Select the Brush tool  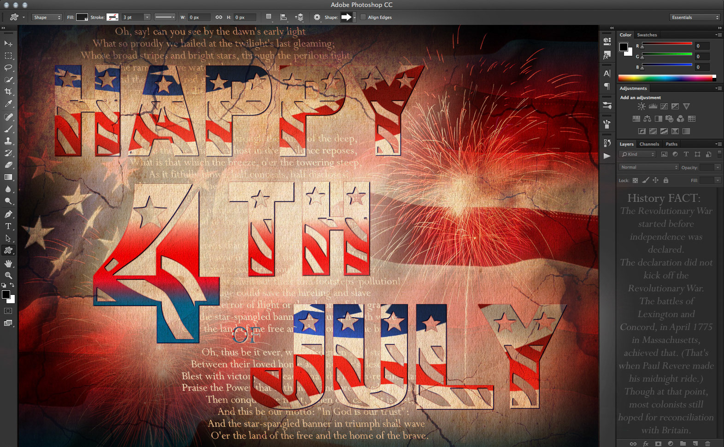click(x=8, y=129)
